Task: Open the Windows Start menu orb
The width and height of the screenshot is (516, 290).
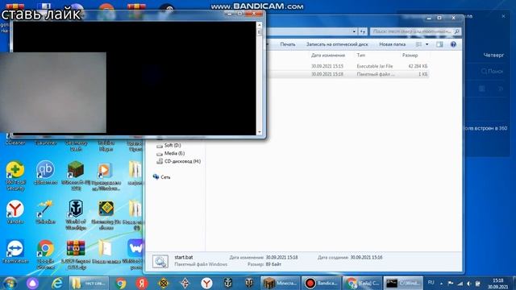Action: coord(10,283)
